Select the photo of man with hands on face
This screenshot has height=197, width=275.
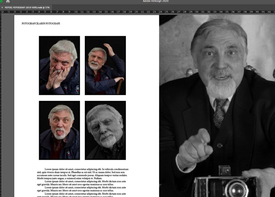[59, 65]
